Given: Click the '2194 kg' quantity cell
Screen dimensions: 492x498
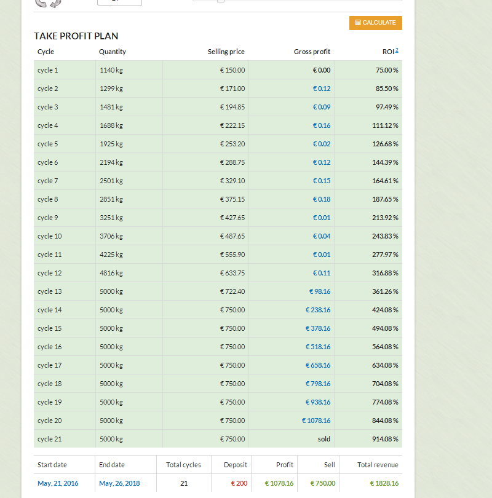Looking at the screenshot, I should click(111, 162).
